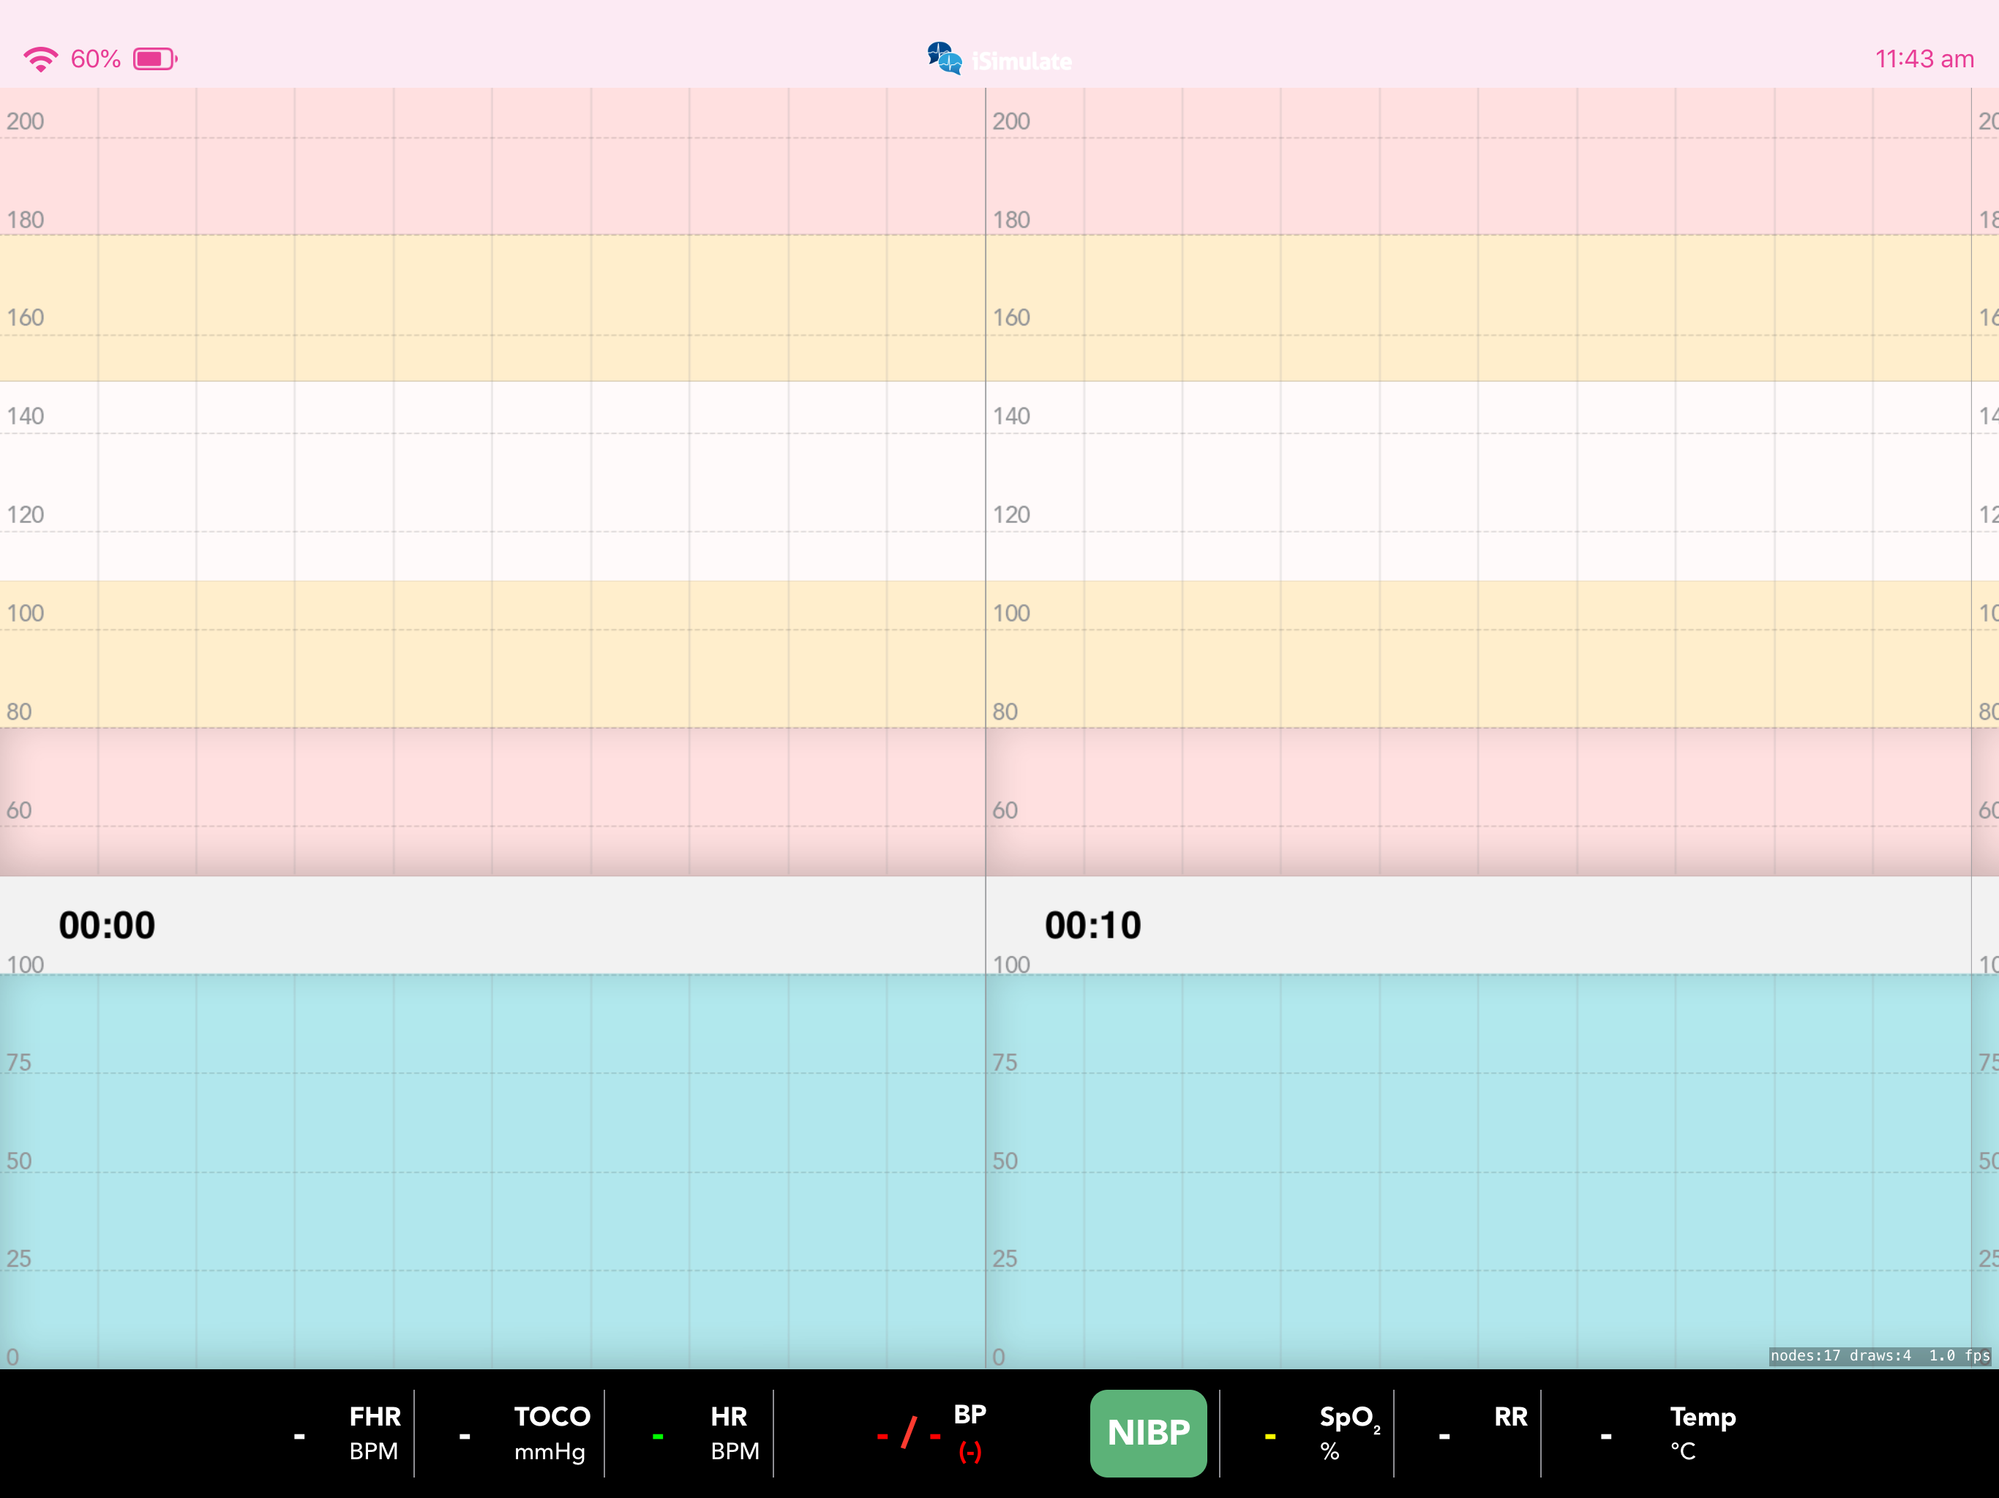Tap the iSimulate title text
This screenshot has height=1498, width=1999.
[1022, 61]
